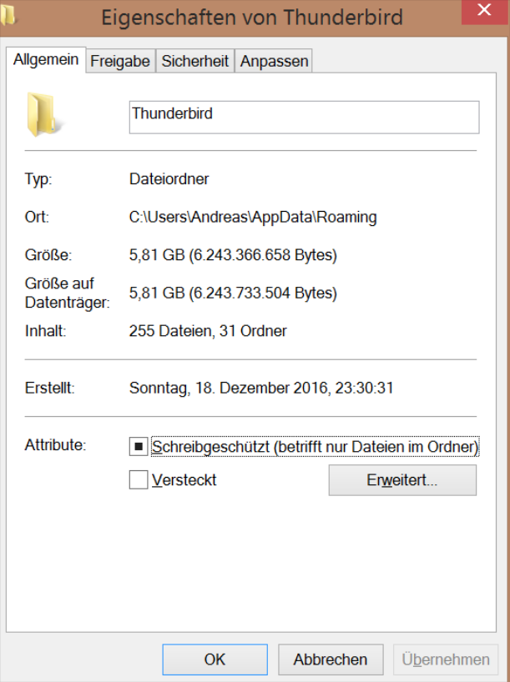Click the Größe auf Datenträger value
Screen dimensions: 510x682
(x=233, y=293)
